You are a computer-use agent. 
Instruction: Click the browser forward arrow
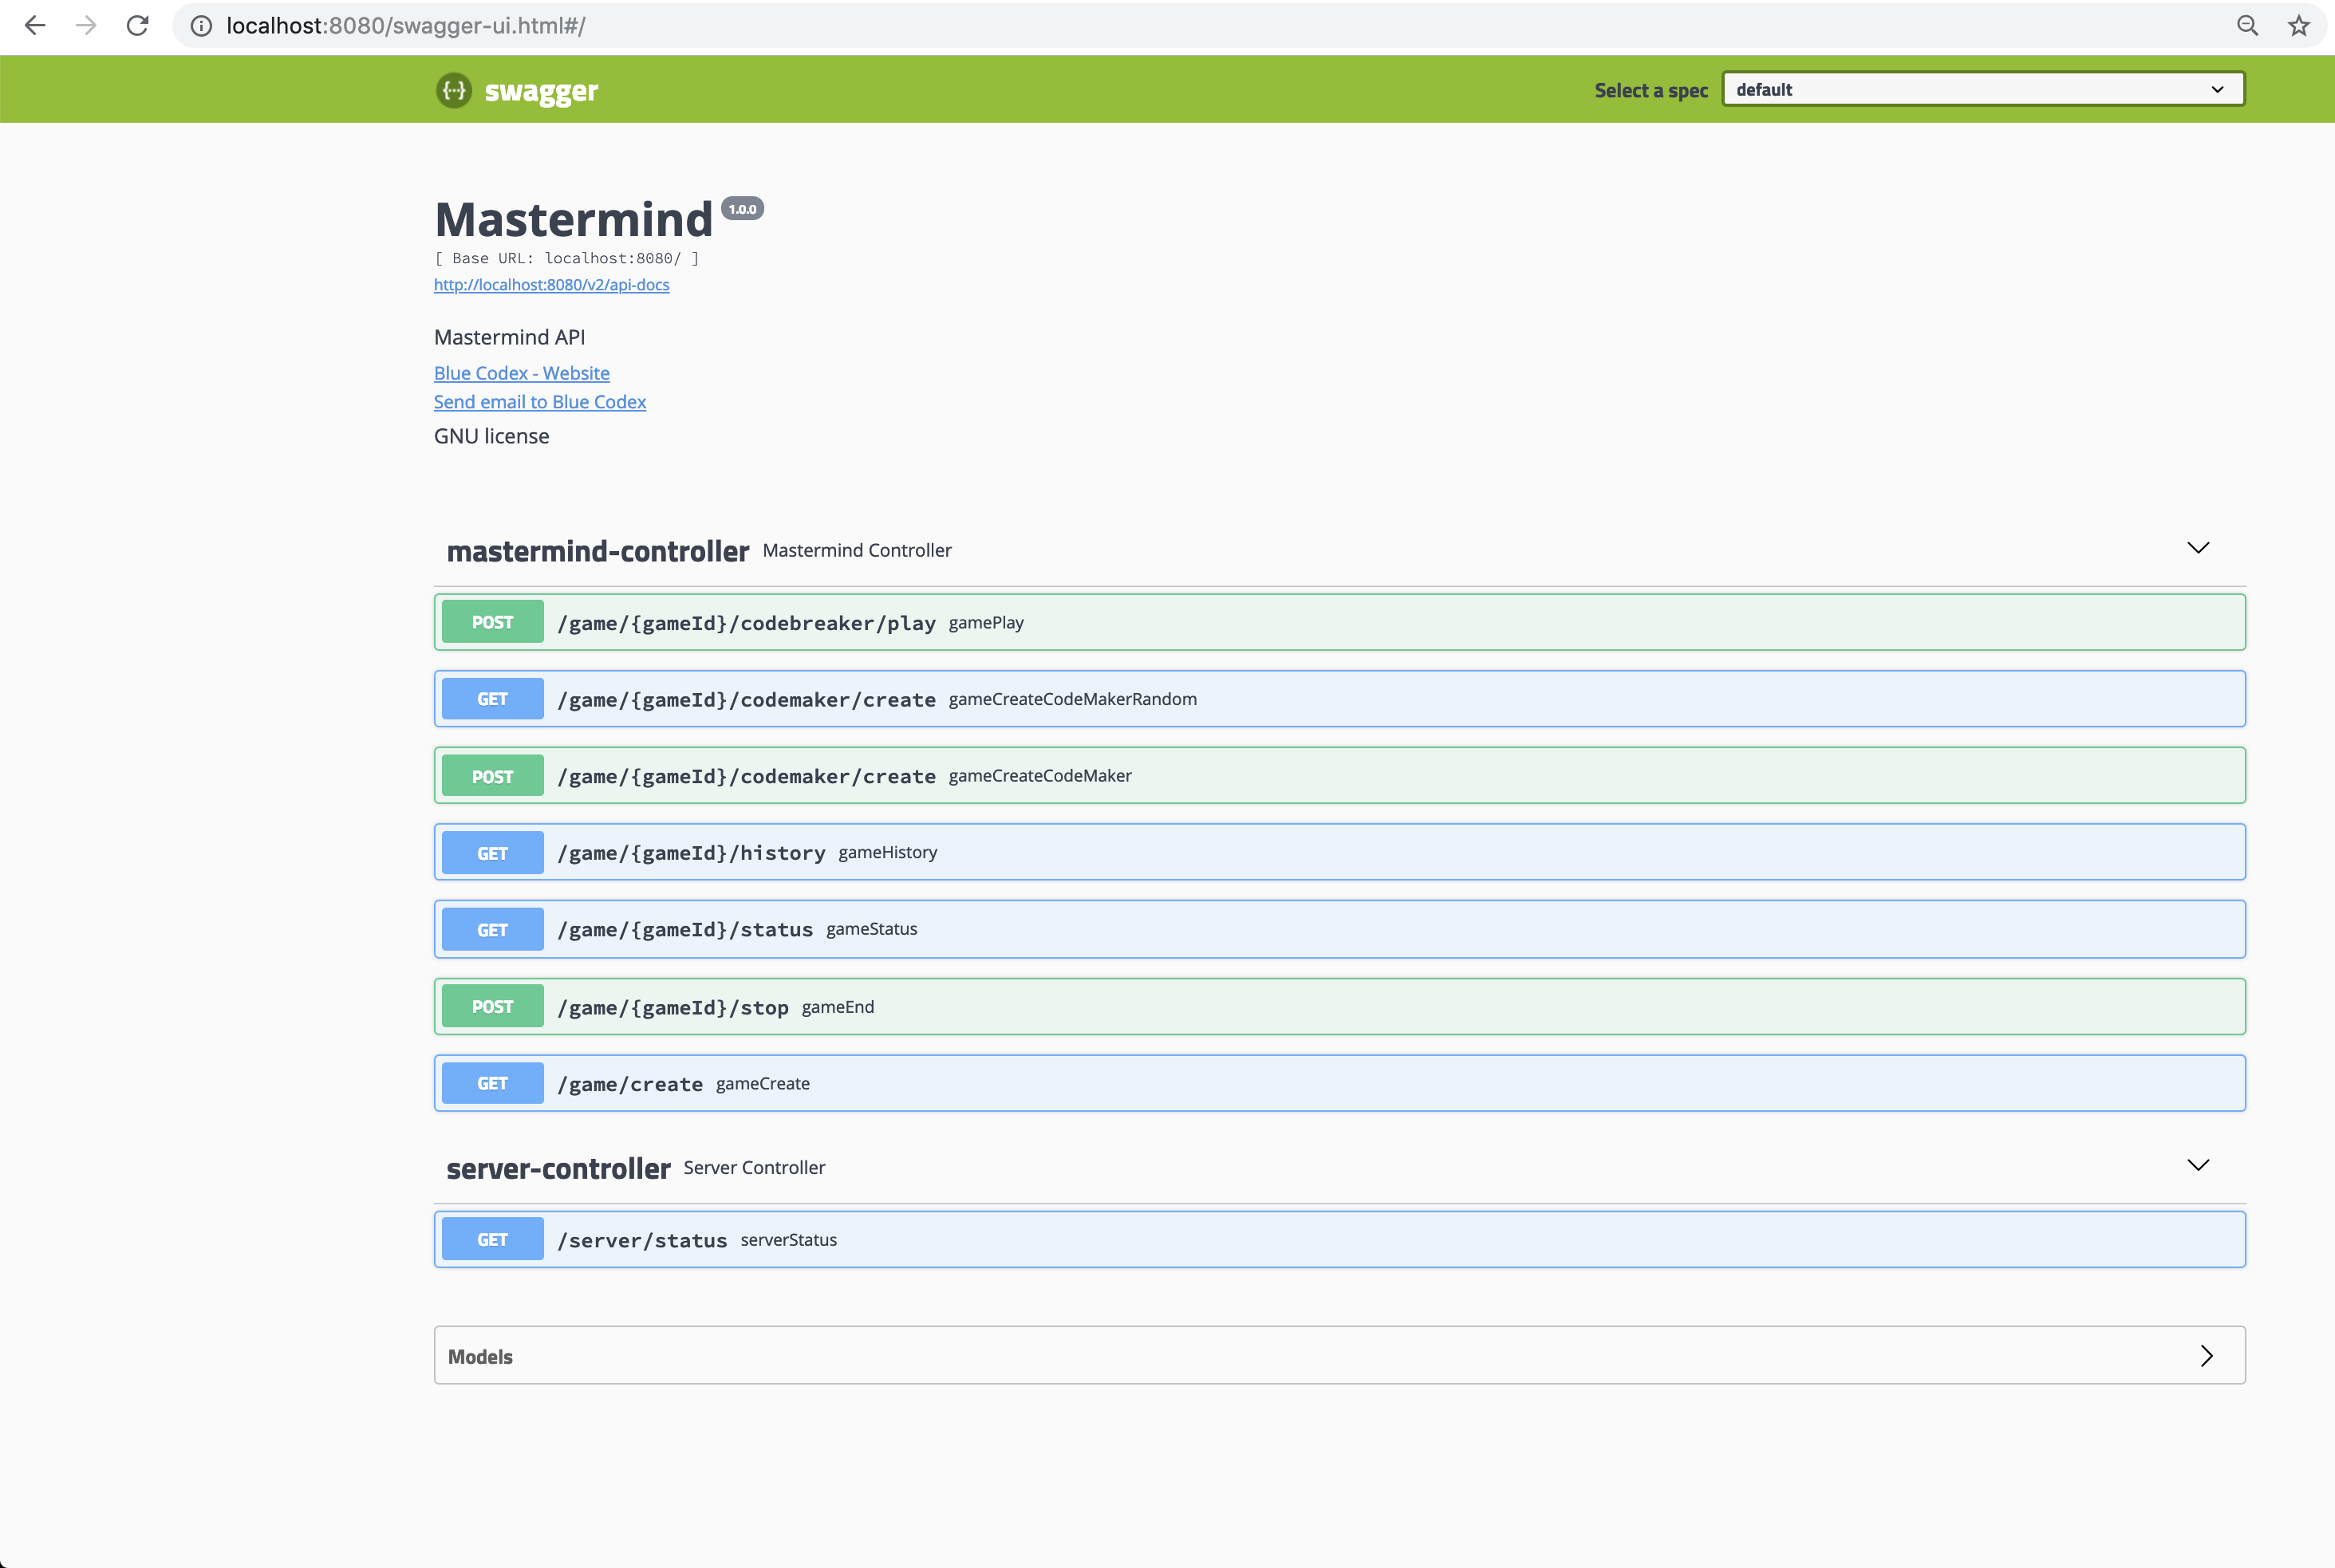tap(87, 26)
